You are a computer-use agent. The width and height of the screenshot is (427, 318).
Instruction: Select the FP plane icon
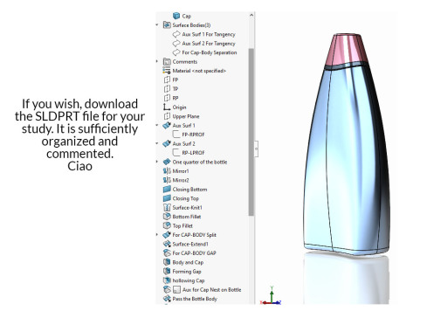[x=167, y=79]
